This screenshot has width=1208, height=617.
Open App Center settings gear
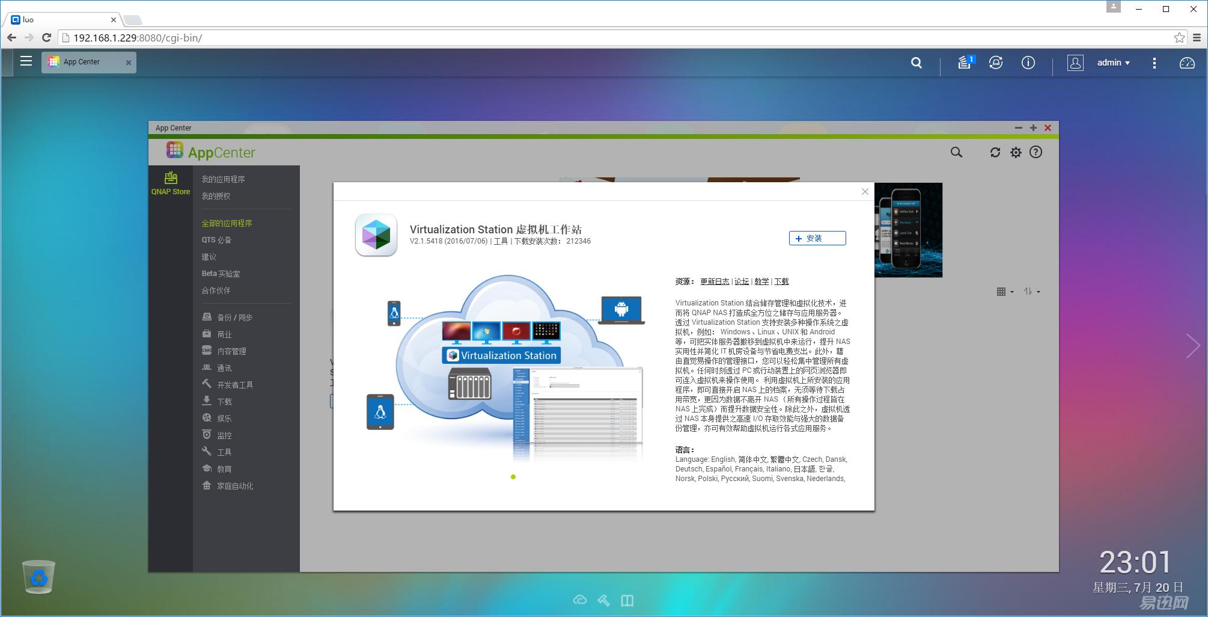pos(1016,152)
